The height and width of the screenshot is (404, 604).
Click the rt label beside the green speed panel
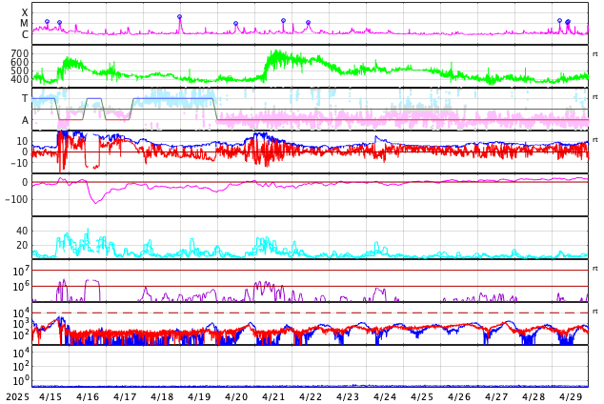click(x=595, y=54)
